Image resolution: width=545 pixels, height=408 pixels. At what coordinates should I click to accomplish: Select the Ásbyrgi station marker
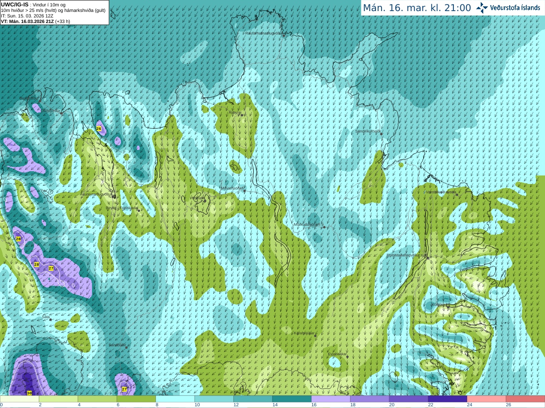coord(242,115)
